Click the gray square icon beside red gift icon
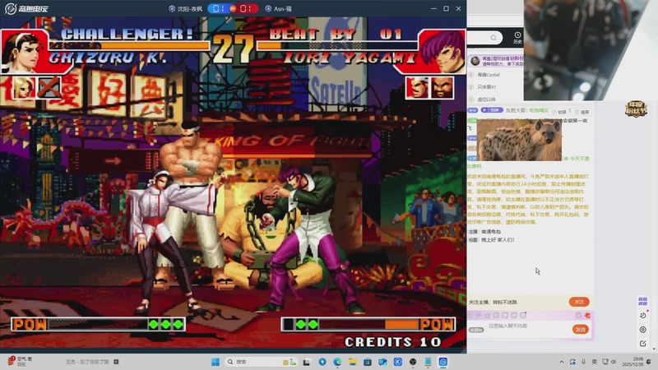This screenshot has width=658, height=370. pos(578,315)
